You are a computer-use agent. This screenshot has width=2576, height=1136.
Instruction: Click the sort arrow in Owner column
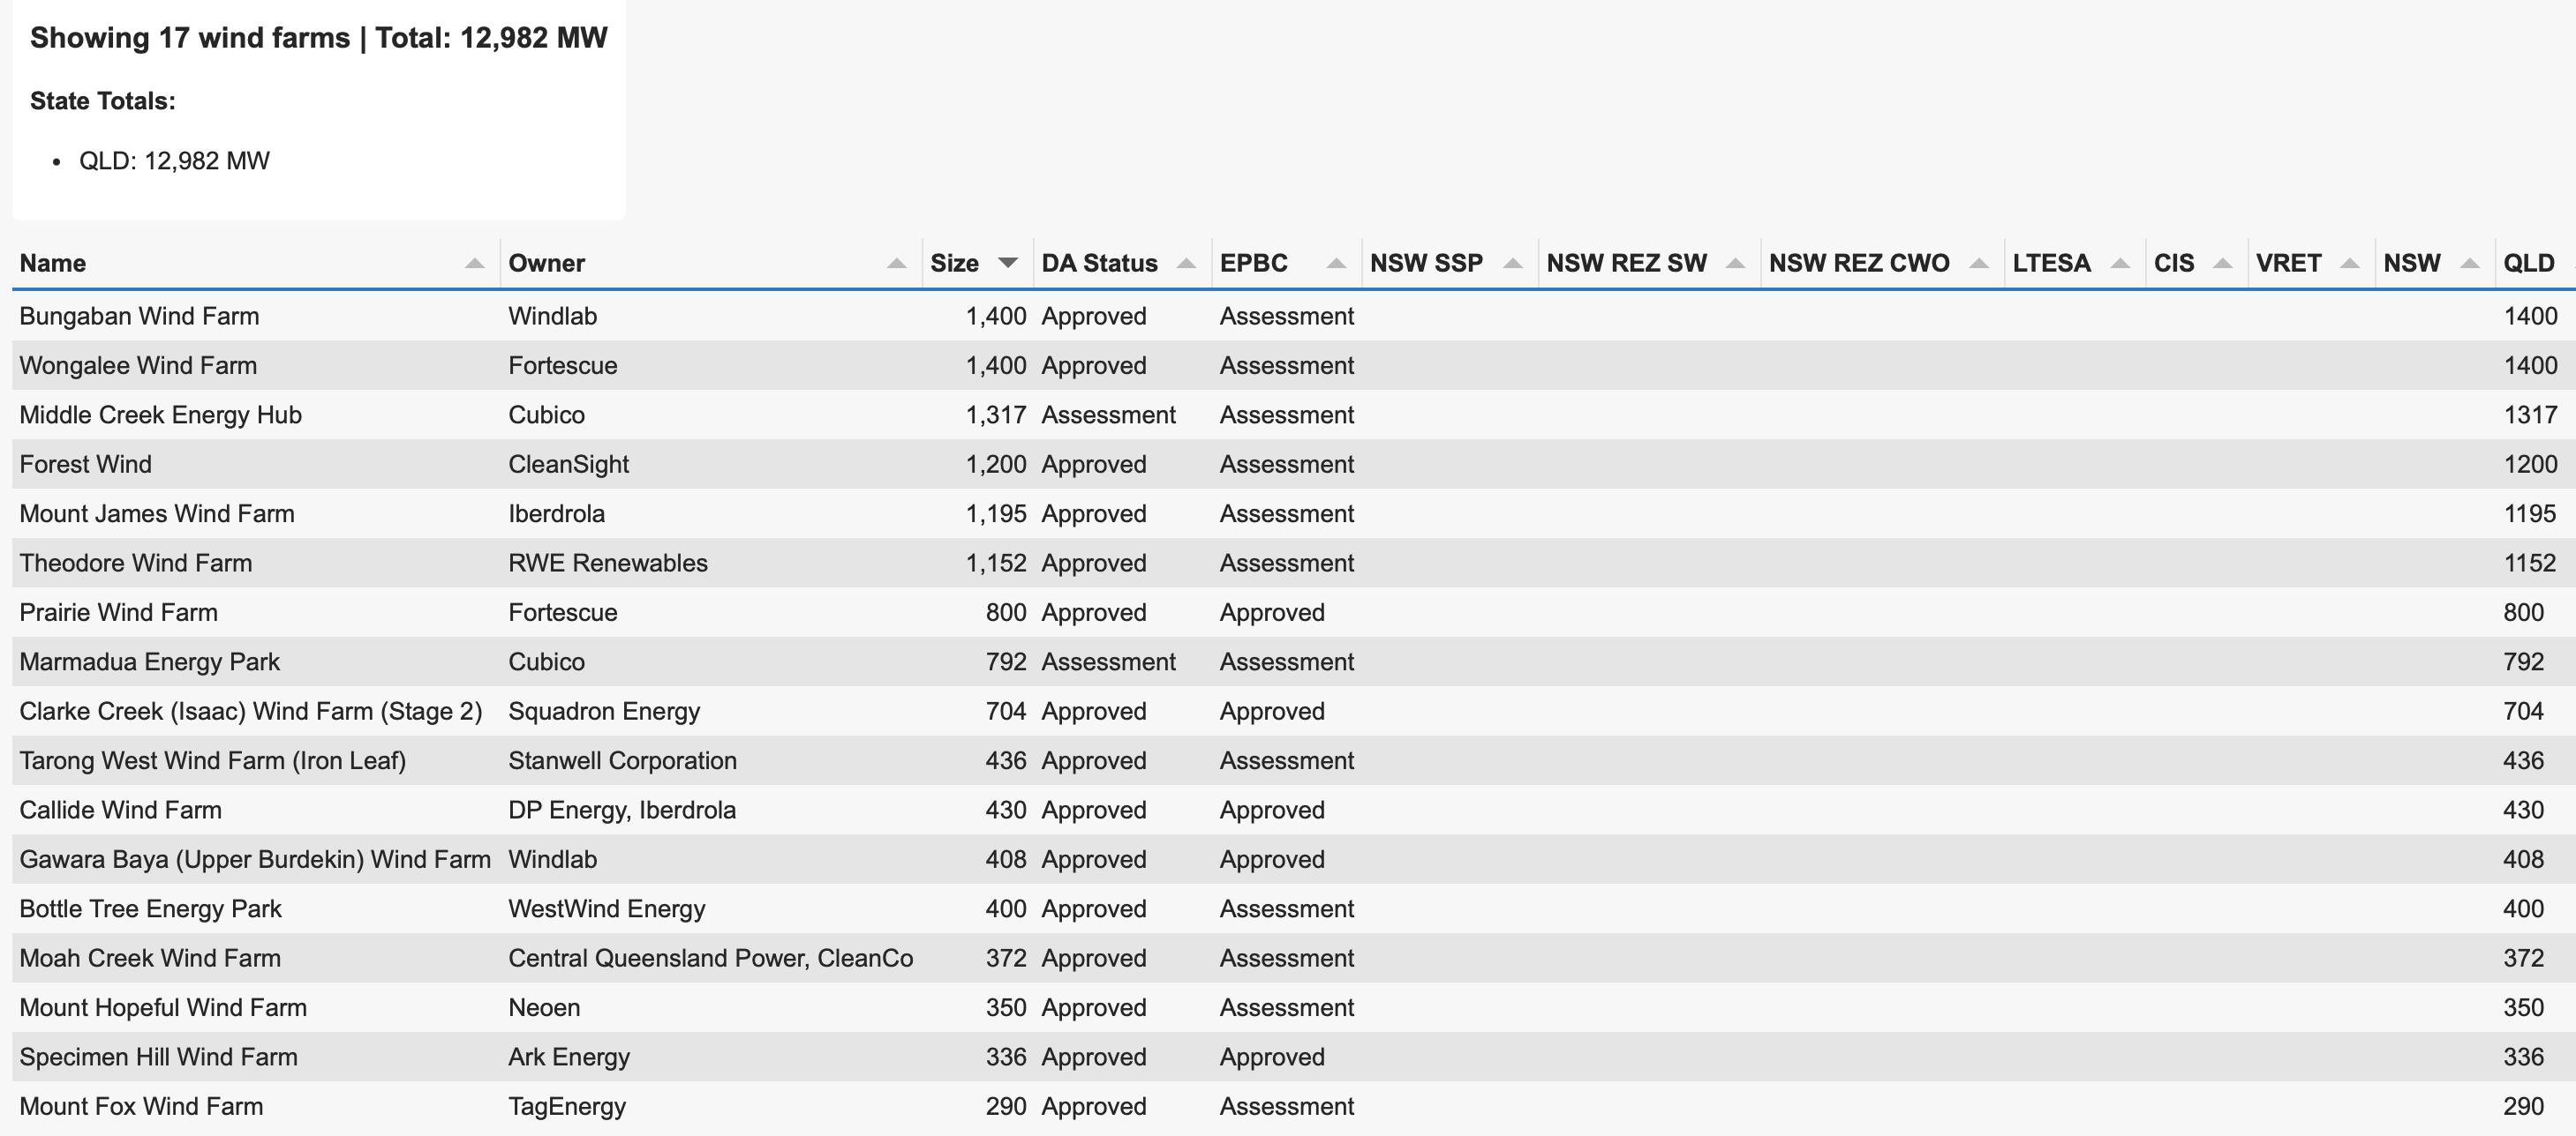896,264
